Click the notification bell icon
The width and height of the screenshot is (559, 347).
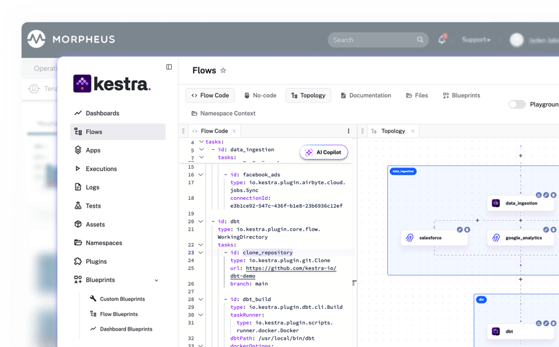442,39
